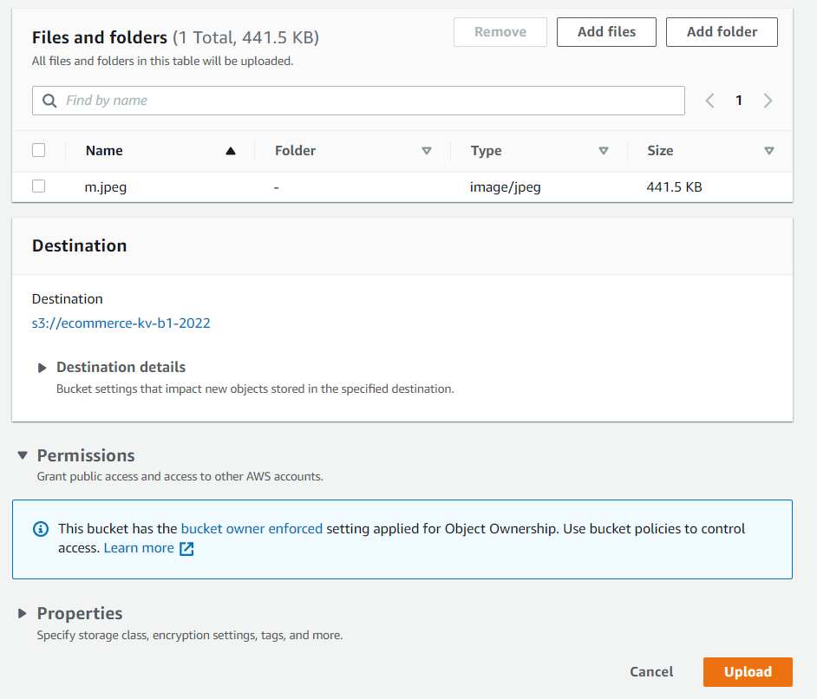This screenshot has height=699, width=817.
Task: Click the search magnifier icon
Action: pyautogui.click(x=49, y=101)
